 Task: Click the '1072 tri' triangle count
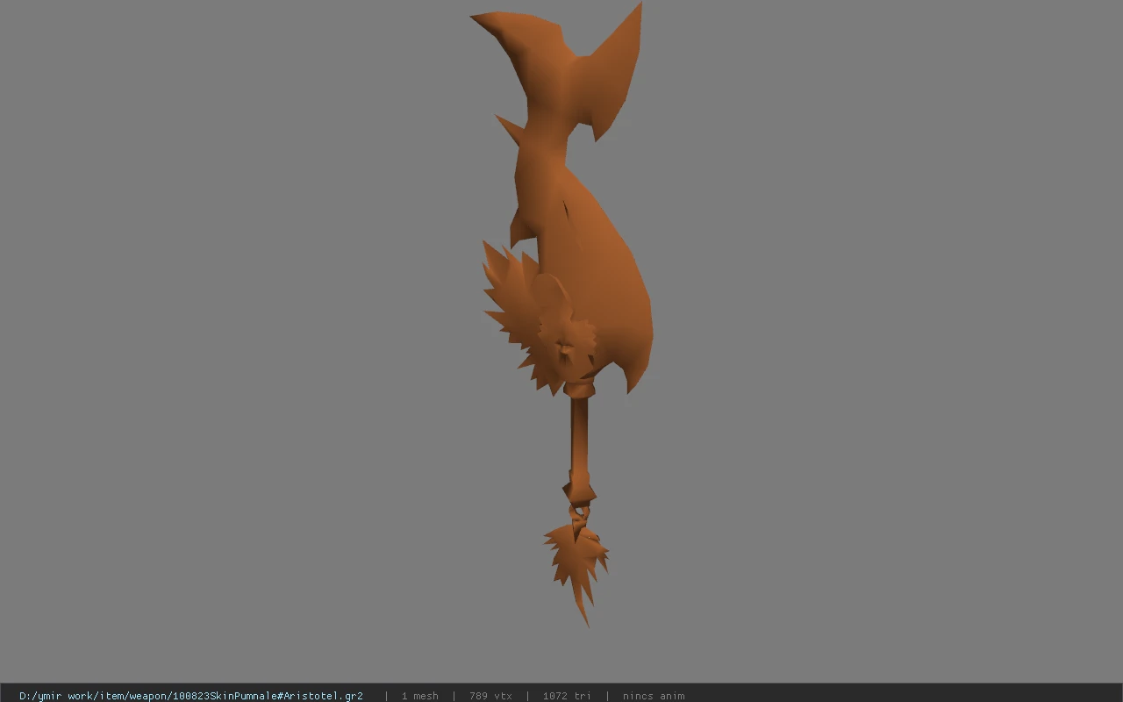pos(567,696)
